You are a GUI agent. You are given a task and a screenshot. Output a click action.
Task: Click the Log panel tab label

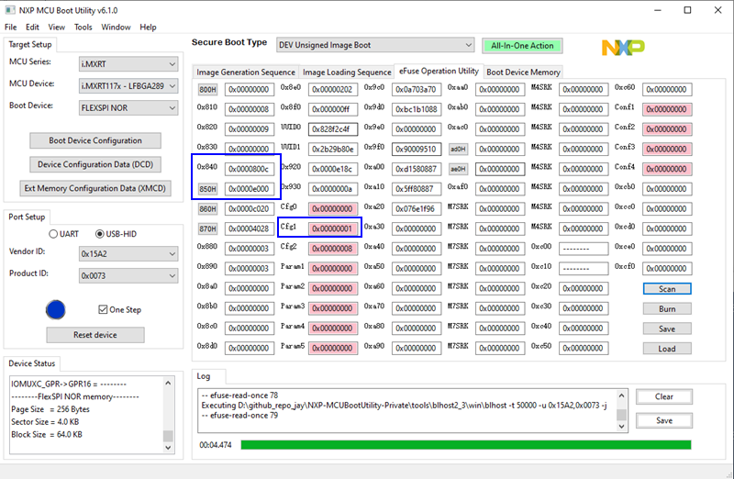point(204,376)
